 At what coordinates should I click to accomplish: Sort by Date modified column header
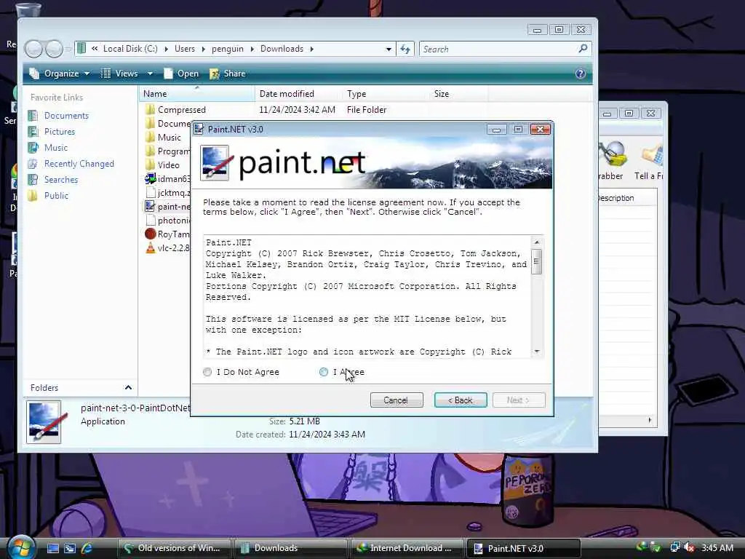pos(298,94)
